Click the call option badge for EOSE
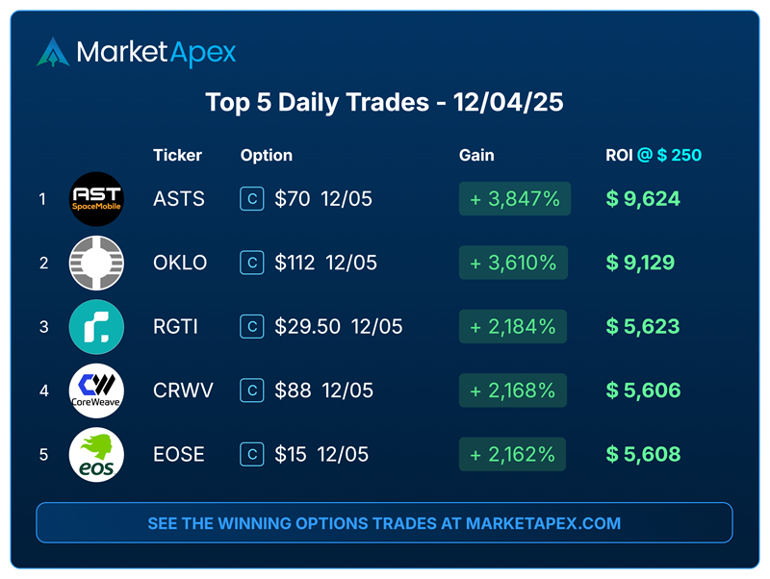 (x=251, y=454)
